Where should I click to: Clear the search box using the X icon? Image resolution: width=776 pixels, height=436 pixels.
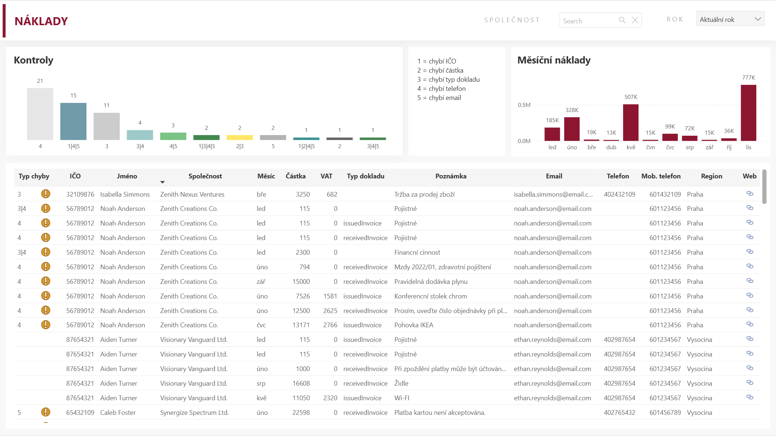pos(635,20)
